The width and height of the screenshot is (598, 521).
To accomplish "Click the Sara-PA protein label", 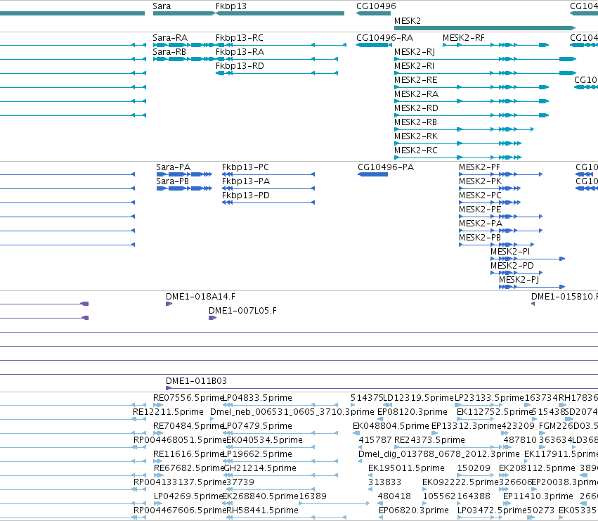I will pos(173,167).
